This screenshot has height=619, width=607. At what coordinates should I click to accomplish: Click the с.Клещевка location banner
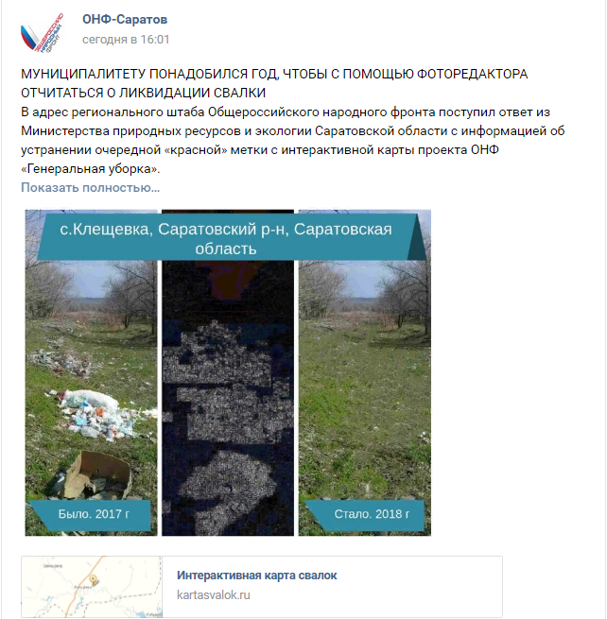pos(228,237)
